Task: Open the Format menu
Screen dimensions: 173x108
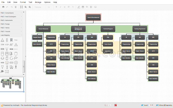Action: [23, 2]
